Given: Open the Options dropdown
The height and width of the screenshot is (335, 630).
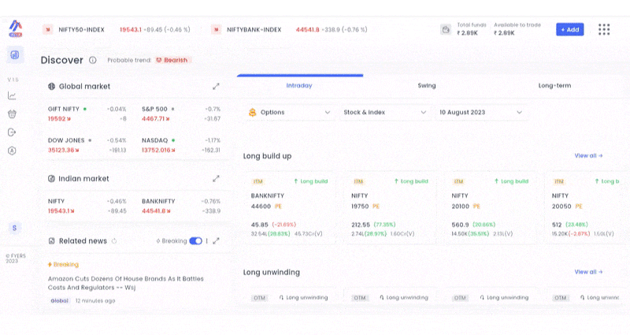Looking at the screenshot, I should click(x=289, y=112).
